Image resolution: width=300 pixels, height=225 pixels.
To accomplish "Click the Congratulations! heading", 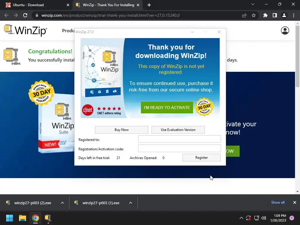I will click(50, 51).
